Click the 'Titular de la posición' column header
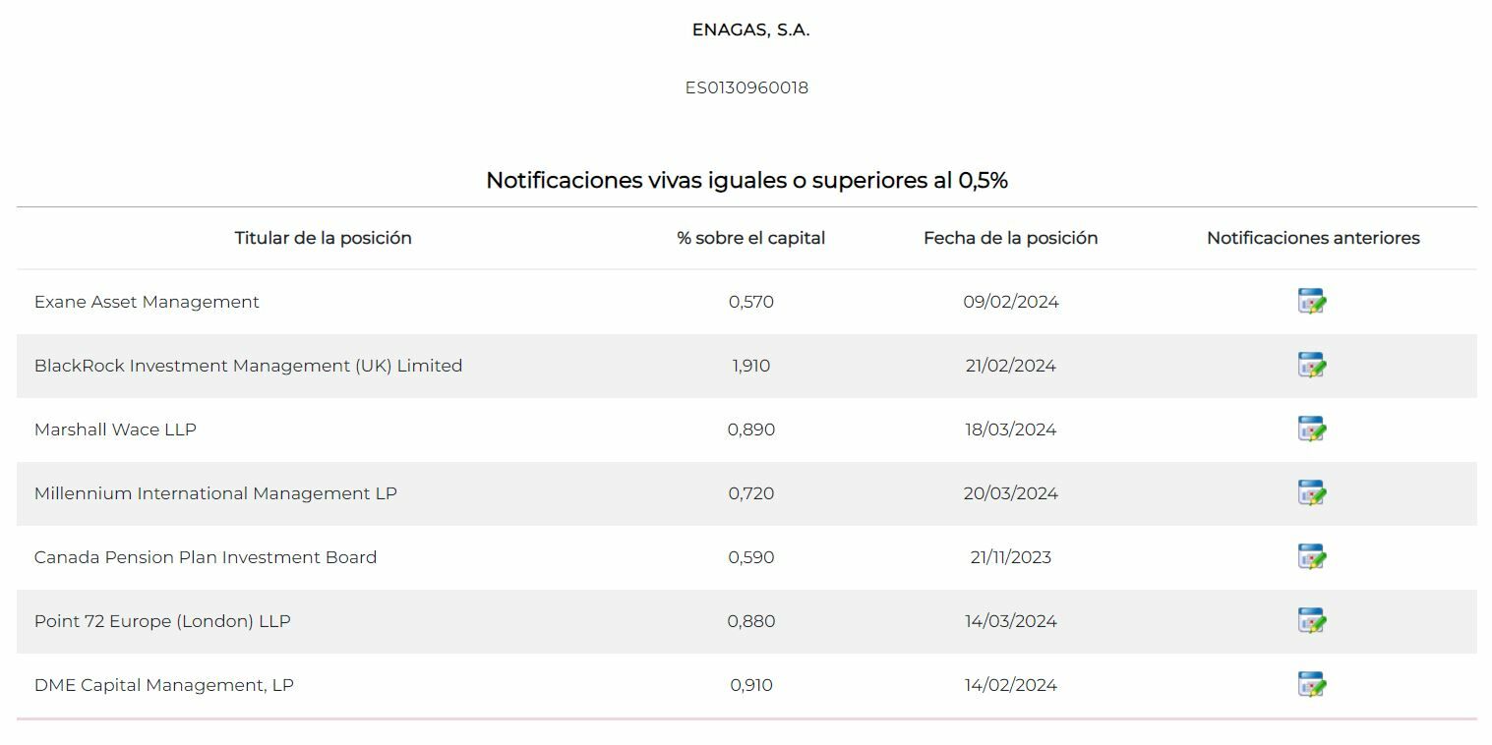The height and width of the screenshot is (745, 1492). click(x=323, y=238)
